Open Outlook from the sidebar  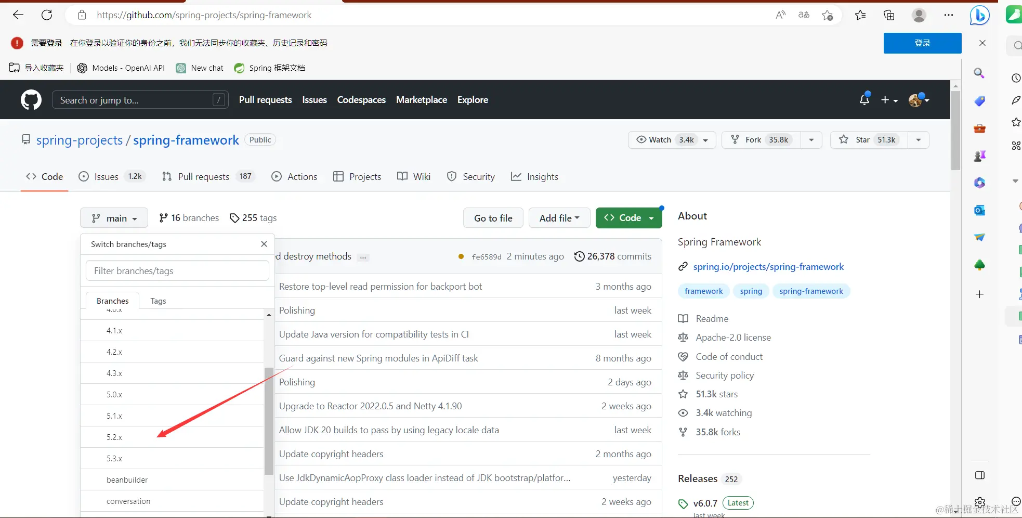(979, 210)
